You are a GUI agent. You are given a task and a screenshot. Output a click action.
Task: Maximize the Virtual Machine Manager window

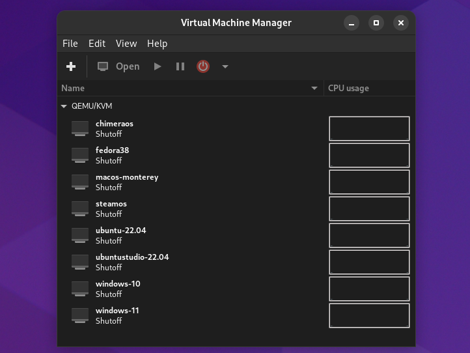pos(376,23)
